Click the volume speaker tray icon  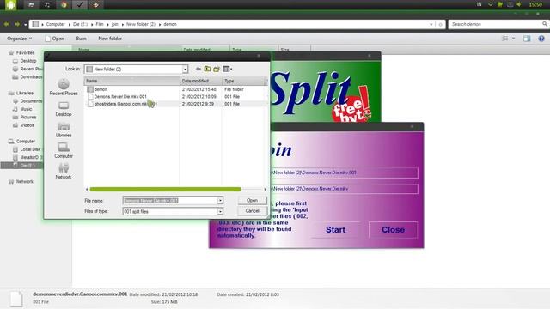519,4
